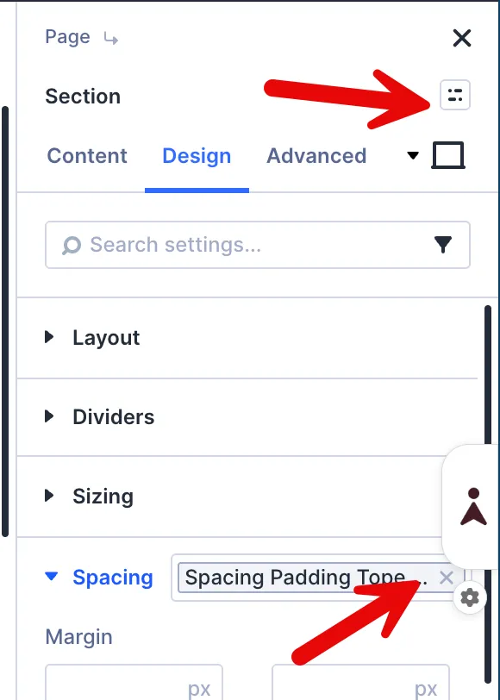Screen dimensions: 500x700
Task: Click the Design tab label
Action: 197,156
